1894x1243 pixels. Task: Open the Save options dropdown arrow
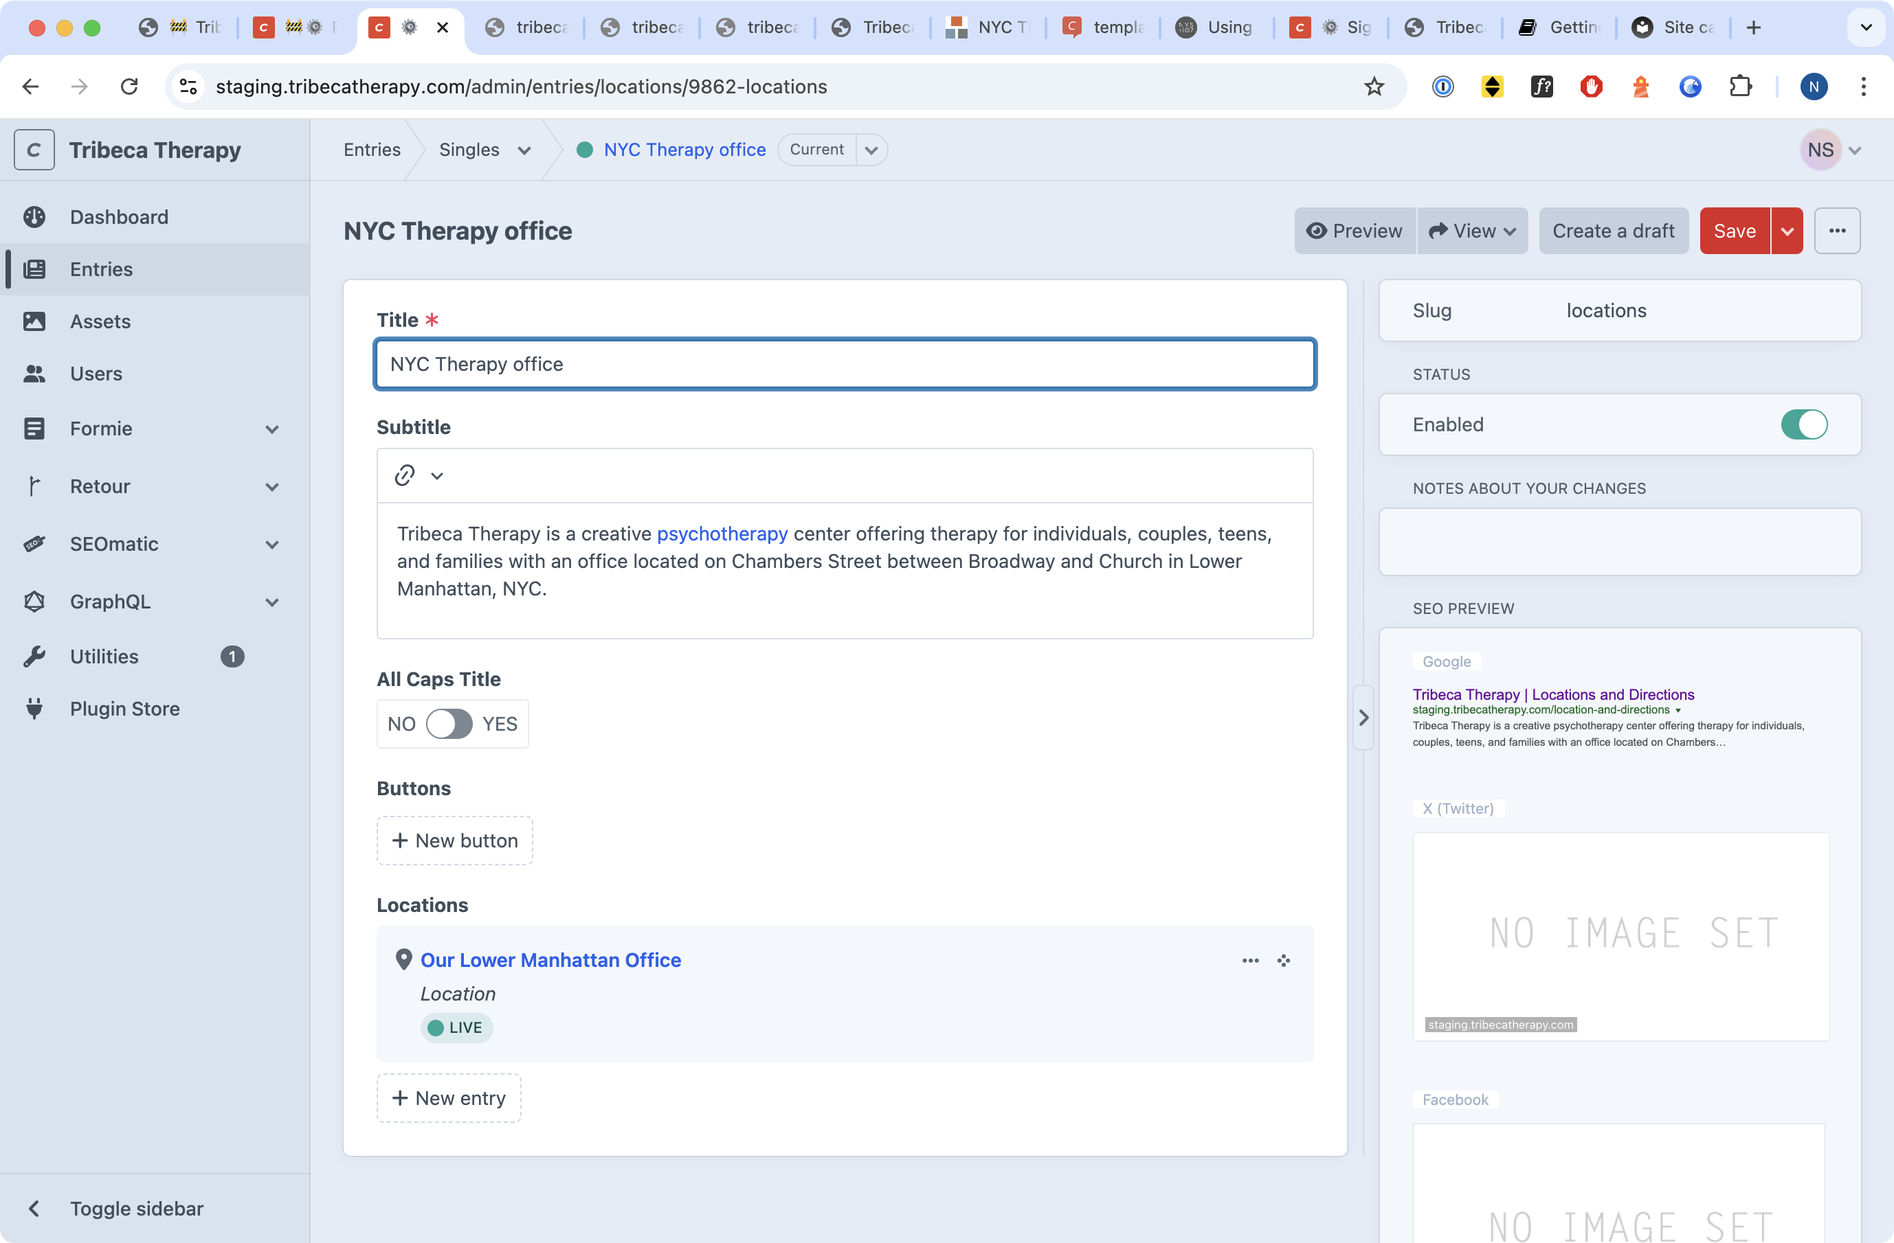click(x=1787, y=231)
